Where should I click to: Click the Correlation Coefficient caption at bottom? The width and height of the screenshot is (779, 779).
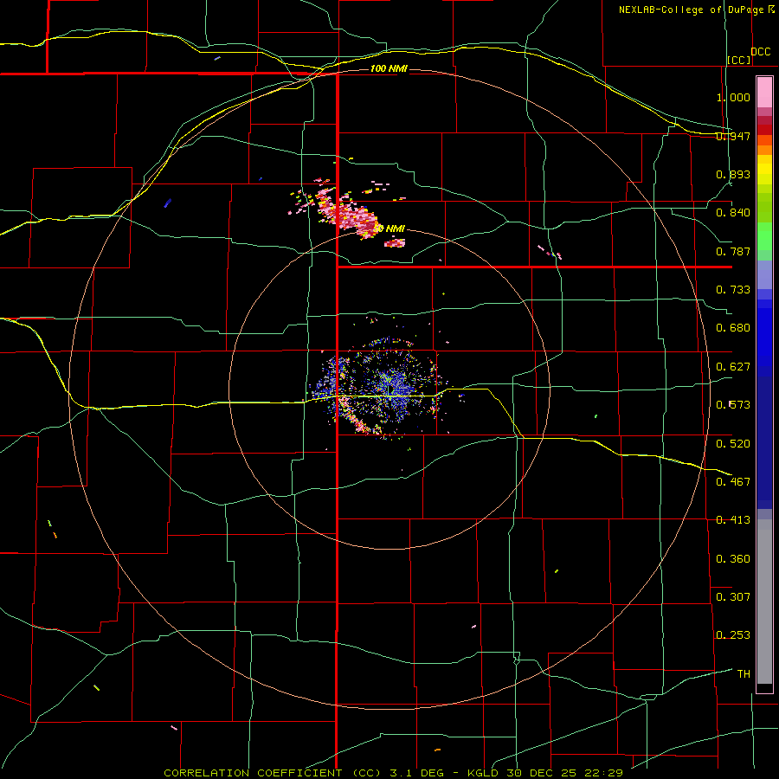coord(394,773)
